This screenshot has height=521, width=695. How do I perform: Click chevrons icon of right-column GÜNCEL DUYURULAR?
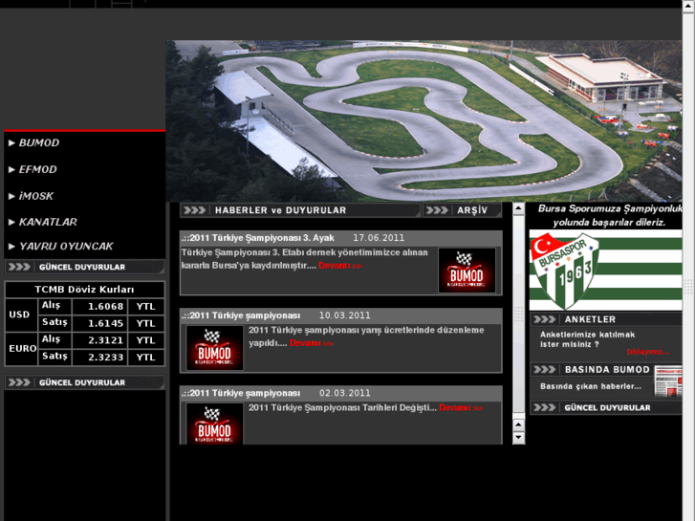click(x=545, y=407)
